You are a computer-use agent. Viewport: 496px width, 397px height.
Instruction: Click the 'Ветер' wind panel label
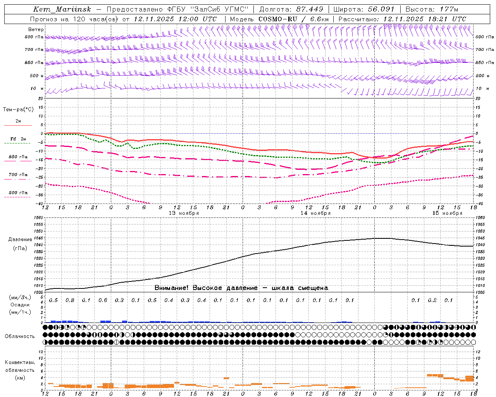36,29
